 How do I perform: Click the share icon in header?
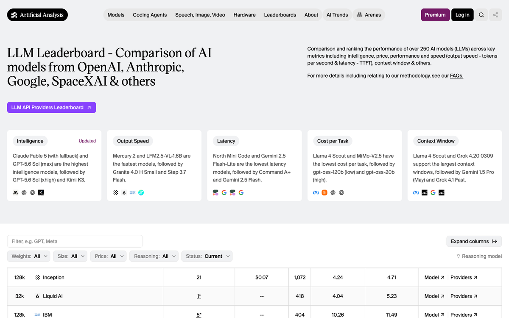coord(495,15)
